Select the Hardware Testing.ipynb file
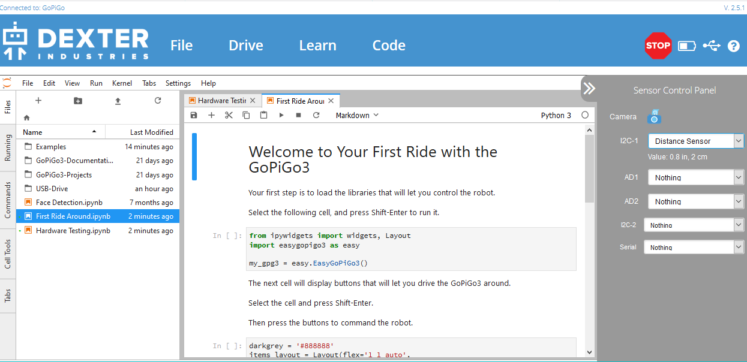Image resolution: width=747 pixels, height=362 pixels. (98, 230)
